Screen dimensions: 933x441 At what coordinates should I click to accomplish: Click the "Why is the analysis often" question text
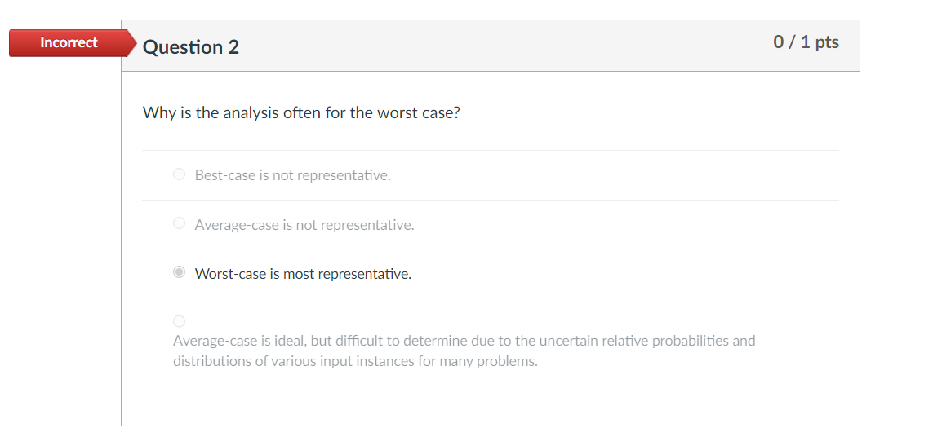301,112
